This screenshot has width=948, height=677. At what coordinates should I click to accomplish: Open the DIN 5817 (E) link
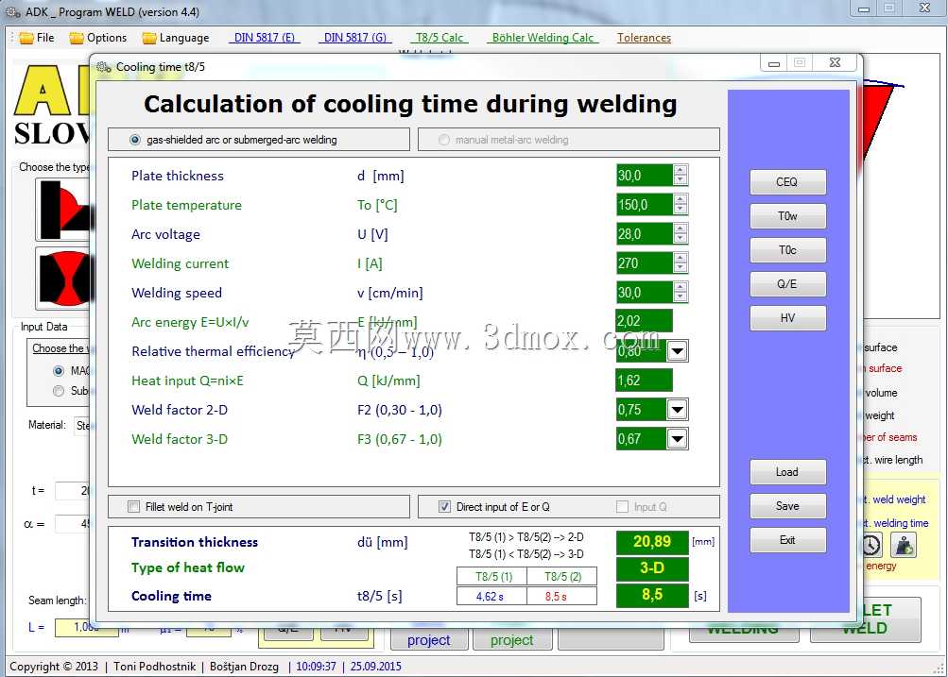tap(265, 38)
